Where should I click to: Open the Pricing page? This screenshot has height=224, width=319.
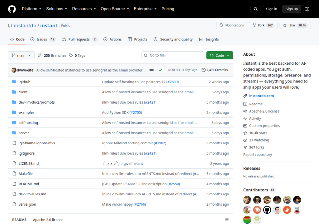[x=168, y=9]
